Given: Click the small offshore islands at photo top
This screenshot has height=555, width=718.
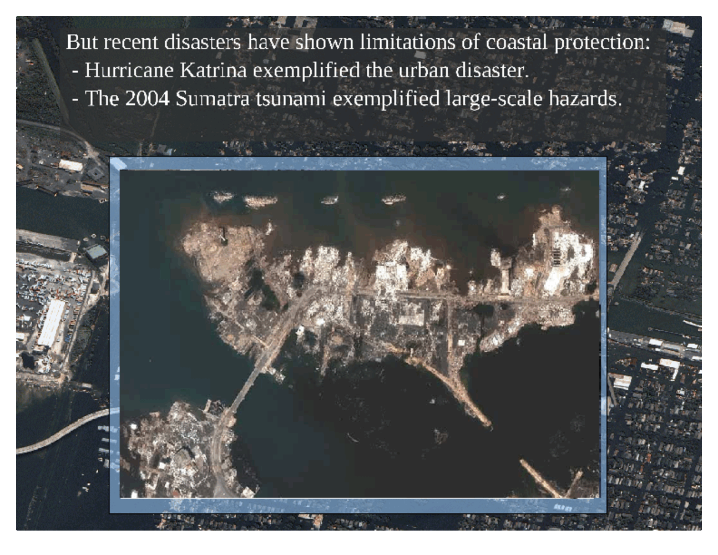Looking at the screenshot, I should click(327, 199).
